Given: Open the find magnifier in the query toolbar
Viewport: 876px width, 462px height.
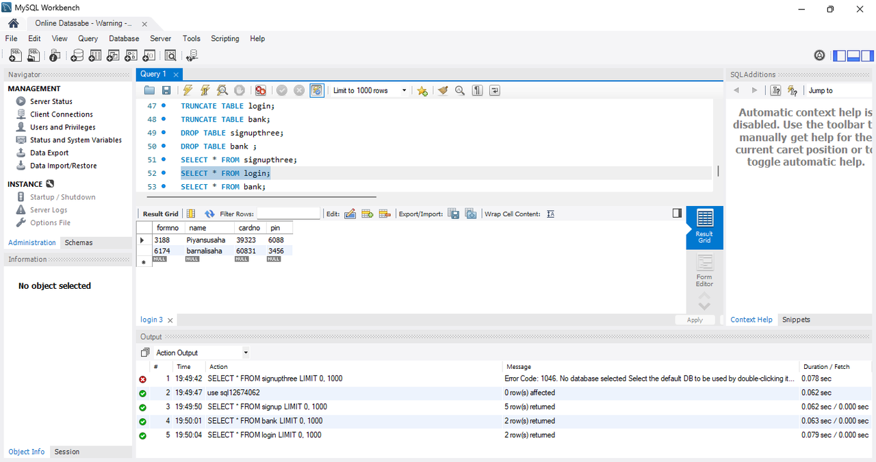Looking at the screenshot, I should tap(460, 90).
